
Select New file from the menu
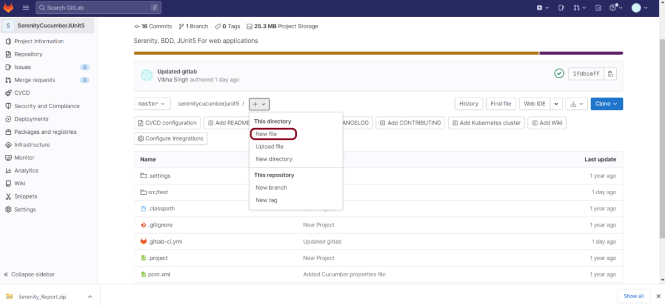point(266,134)
